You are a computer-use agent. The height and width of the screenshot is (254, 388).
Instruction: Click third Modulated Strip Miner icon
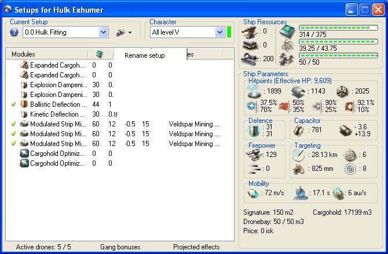24,143
